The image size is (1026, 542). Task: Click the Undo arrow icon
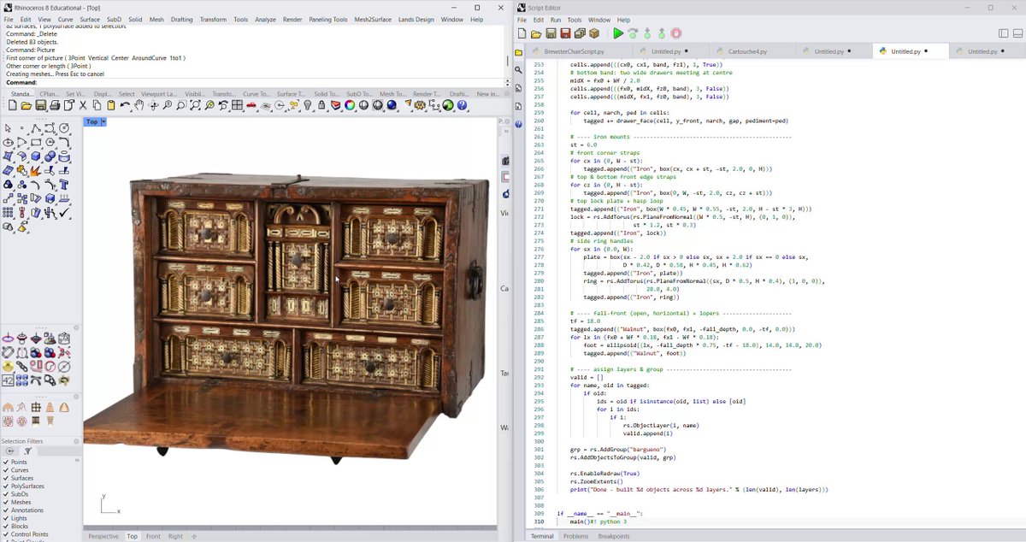(125, 105)
